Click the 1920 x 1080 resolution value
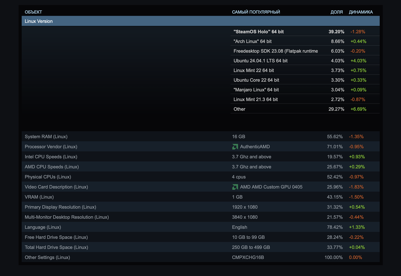 (x=245, y=207)
